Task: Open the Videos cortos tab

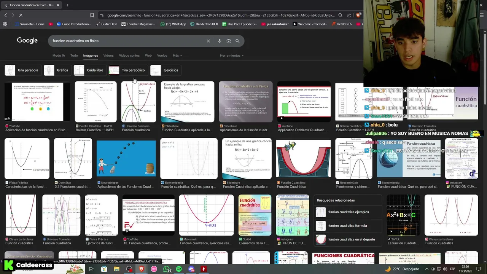Action: click(x=129, y=56)
